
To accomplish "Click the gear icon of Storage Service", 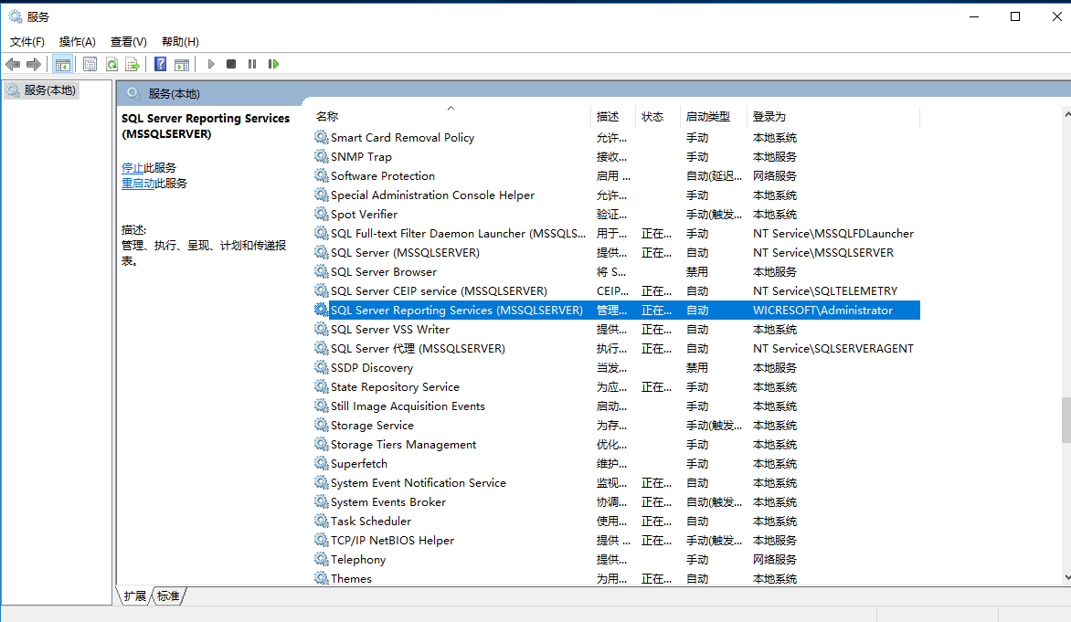I will (321, 425).
